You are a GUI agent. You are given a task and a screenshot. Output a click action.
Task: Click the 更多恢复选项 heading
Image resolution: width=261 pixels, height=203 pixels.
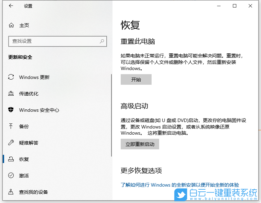coord(141,170)
